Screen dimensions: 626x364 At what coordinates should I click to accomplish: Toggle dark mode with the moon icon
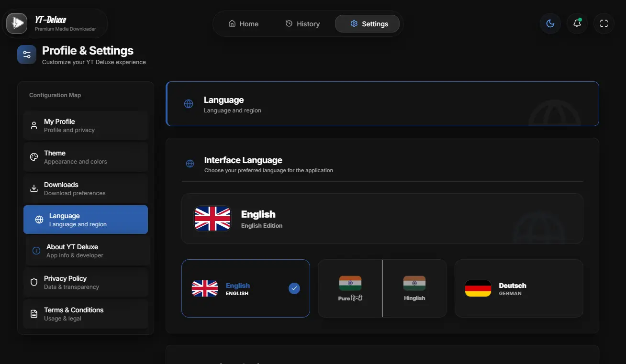(550, 23)
